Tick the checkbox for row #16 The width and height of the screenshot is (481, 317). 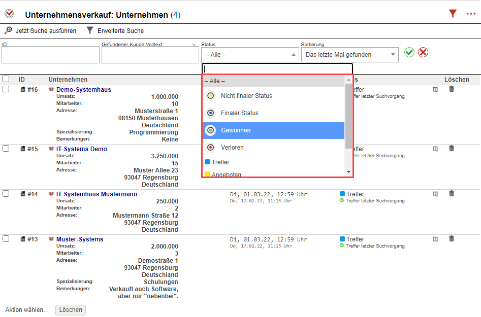click(x=6, y=89)
